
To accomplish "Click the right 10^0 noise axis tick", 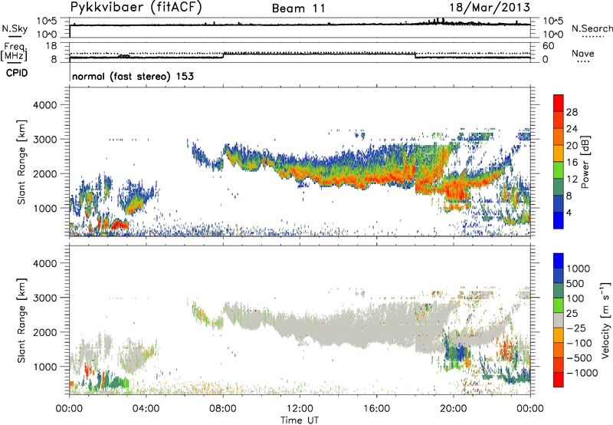I will tap(552, 35).
